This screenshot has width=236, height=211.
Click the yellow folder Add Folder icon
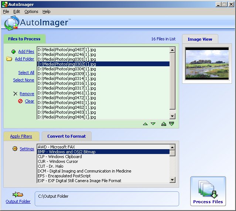pyautogui.click(x=9, y=59)
